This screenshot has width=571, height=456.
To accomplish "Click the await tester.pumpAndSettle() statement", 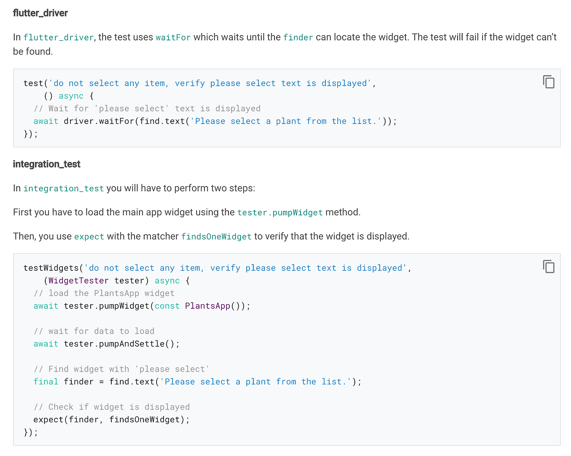I will (x=106, y=343).
